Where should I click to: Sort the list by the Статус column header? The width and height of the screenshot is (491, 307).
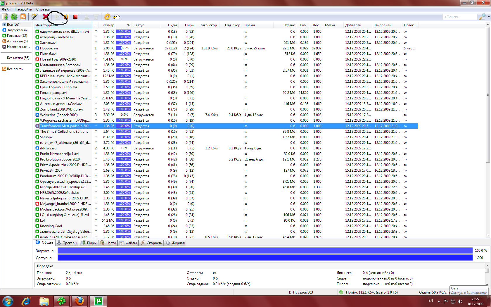point(139,25)
